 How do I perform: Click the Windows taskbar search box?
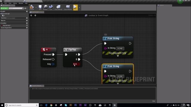click(22, 105)
